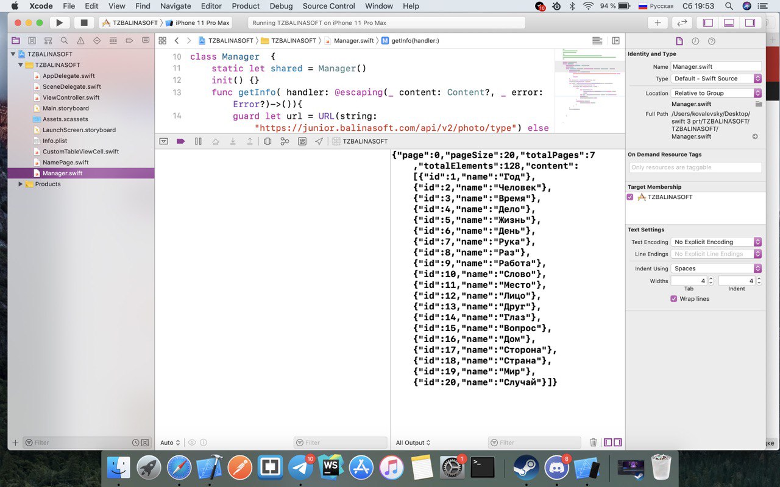Hide the debug area with the down-arrow button
The image size is (780, 487).
163,141
